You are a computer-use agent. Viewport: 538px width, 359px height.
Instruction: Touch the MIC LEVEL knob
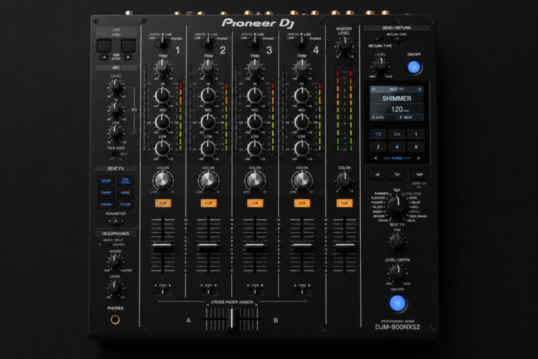point(116,87)
